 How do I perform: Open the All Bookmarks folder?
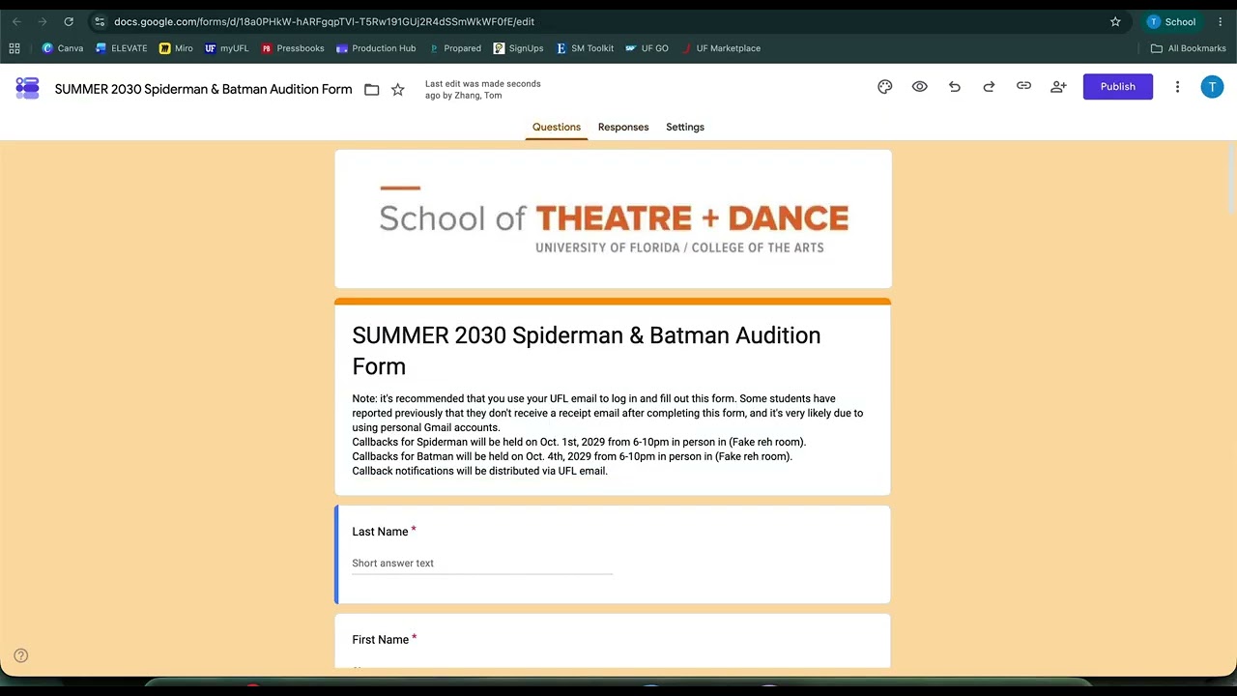point(1188,48)
